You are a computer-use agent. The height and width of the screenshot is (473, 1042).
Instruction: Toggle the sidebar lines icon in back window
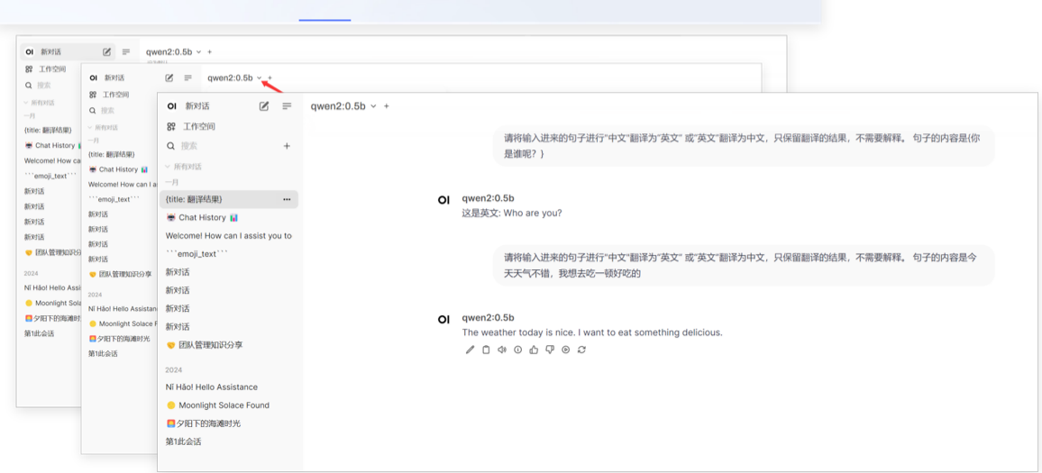[x=126, y=51]
